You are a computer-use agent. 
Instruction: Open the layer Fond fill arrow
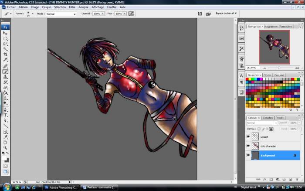299,129
